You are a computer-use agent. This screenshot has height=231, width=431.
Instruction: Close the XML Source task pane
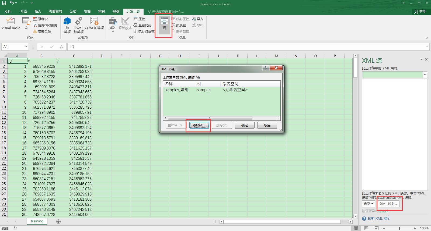[x=426, y=59]
